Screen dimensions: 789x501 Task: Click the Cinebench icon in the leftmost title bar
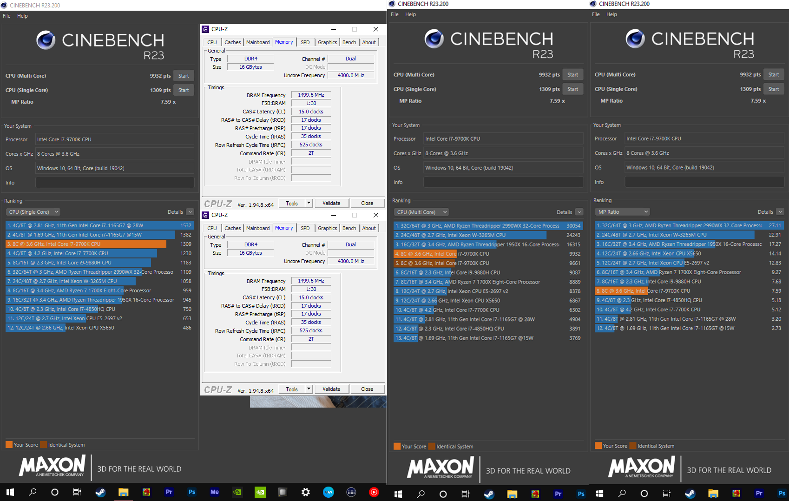pos(4,5)
